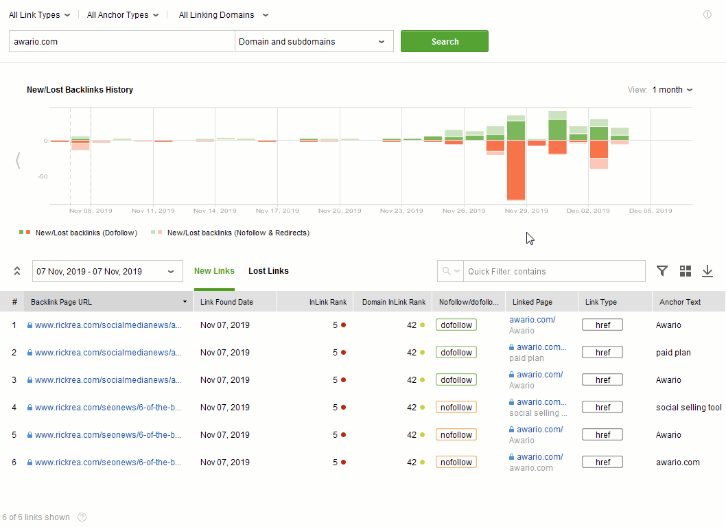Click the awario.com domain input field

tap(121, 41)
